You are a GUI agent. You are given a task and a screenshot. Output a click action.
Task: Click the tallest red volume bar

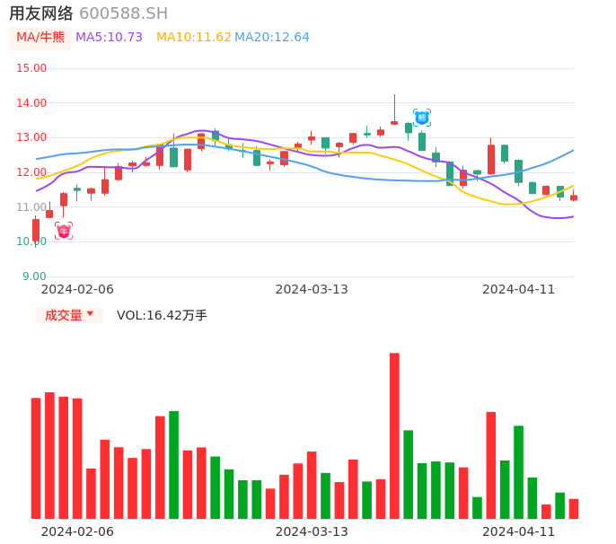coord(394,436)
